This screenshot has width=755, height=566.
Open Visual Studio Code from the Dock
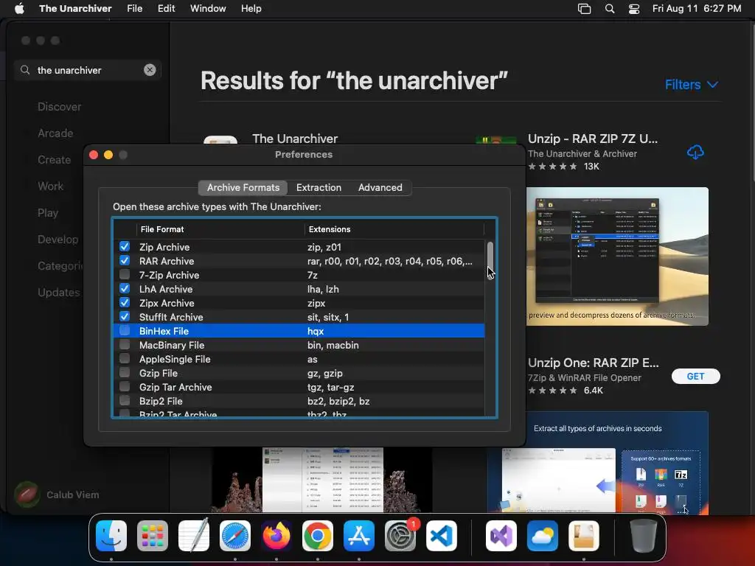coord(442,536)
